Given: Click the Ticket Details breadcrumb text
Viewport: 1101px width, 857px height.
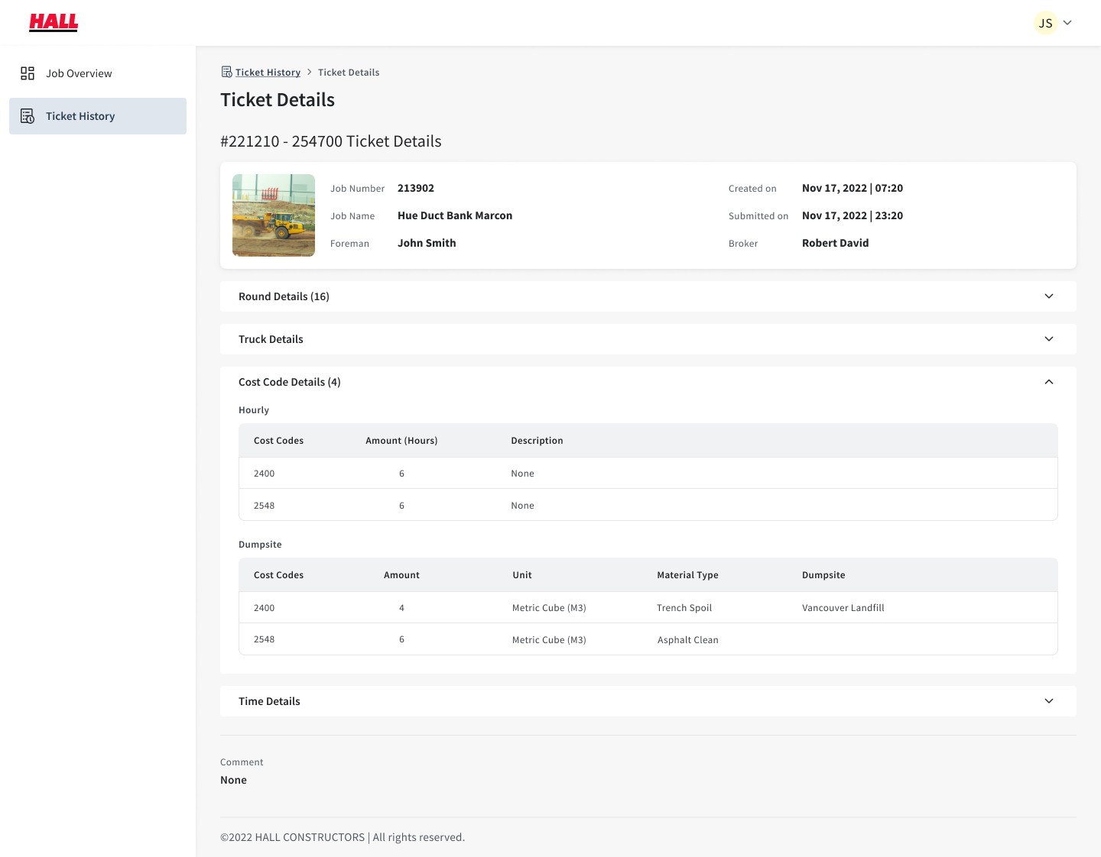Looking at the screenshot, I should pos(349,73).
